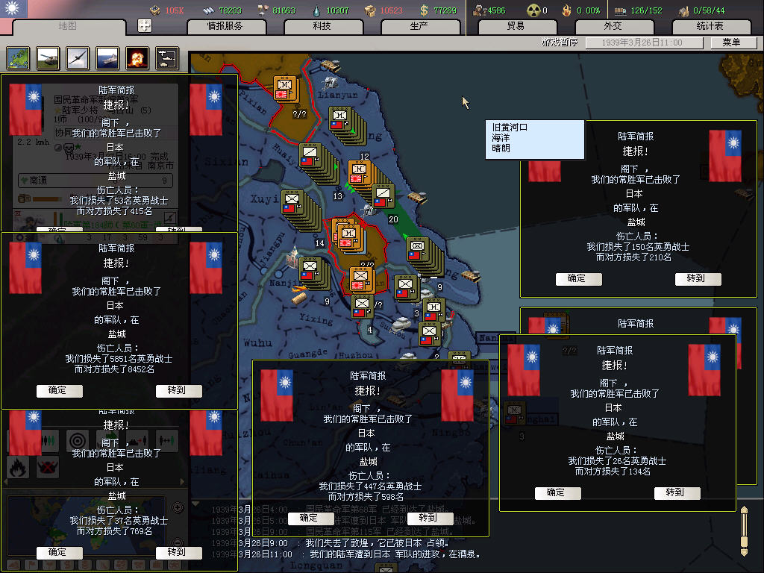Click the explosion map mode icon
This screenshot has width=764, height=573.
[137, 58]
